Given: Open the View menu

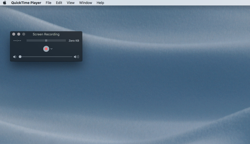Looking at the screenshot, I should 71,3.
